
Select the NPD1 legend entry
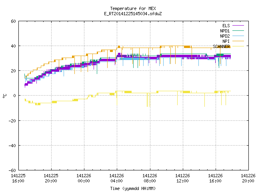coord(225,31)
